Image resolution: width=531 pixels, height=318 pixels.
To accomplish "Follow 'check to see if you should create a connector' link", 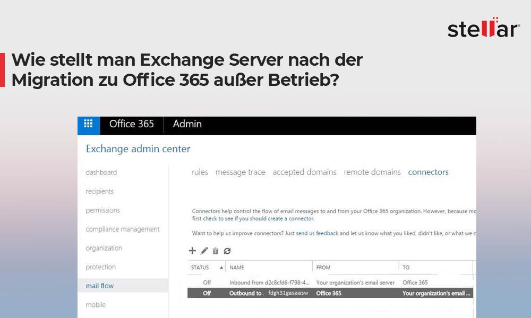I will [259, 219].
